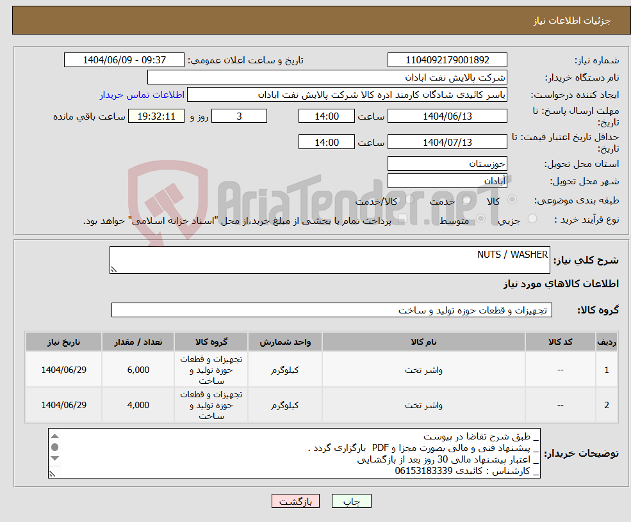The image size is (631, 522).
Task: Click the چاپ (print) button
Action: tap(351, 501)
